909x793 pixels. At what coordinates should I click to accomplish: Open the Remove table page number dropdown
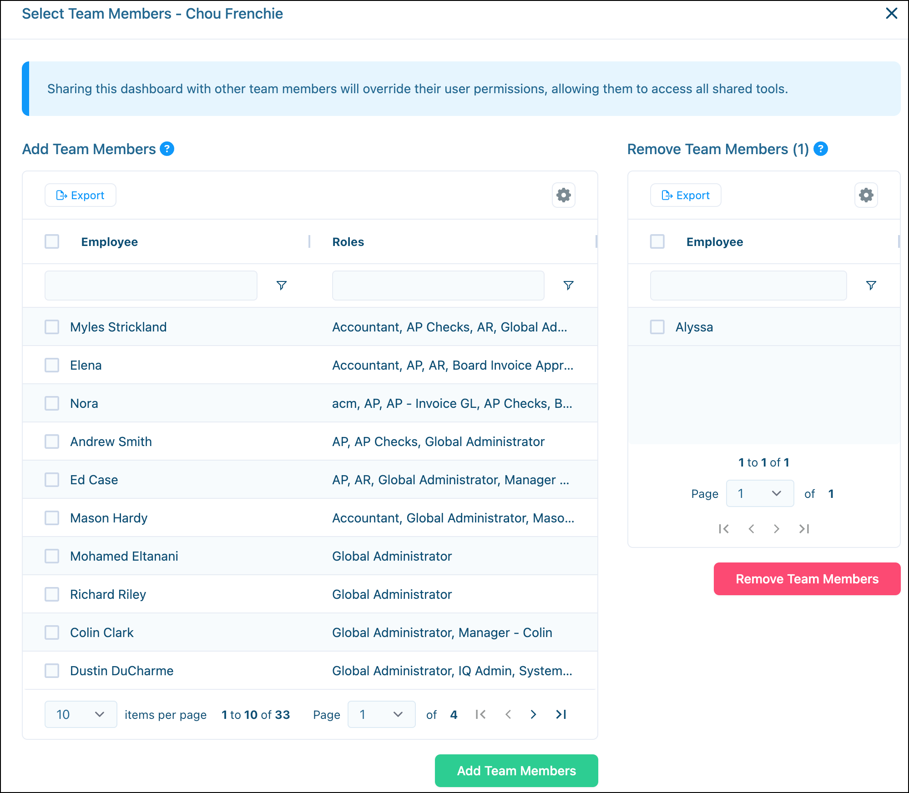tap(760, 493)
